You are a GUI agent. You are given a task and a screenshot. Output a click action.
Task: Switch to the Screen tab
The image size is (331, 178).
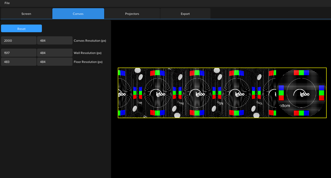(26, 14)
